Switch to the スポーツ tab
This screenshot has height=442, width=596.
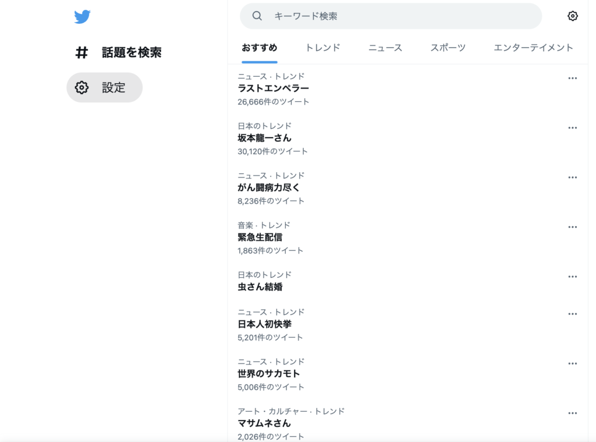click(x=448, y=48)
